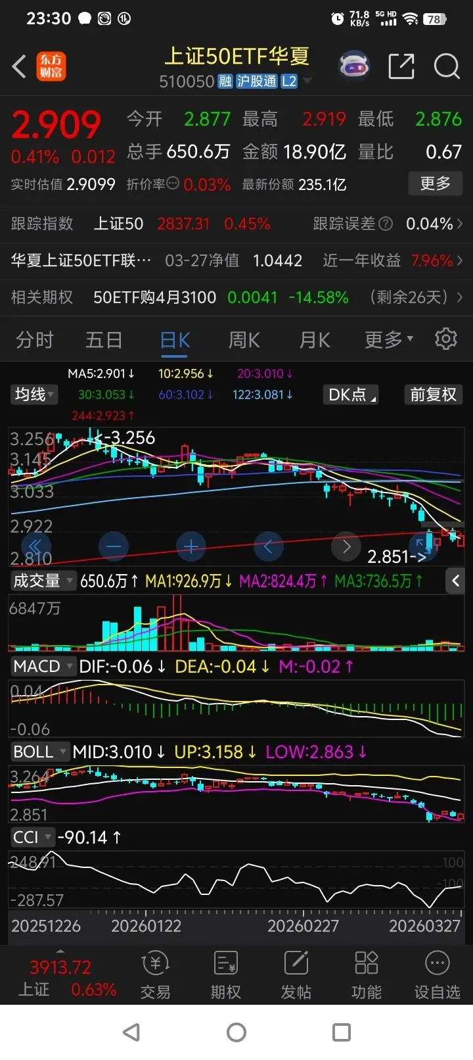Tap the 近一年收益 7.96% value
Viewport: 473px width, 1060px height.
click(432, 260)
